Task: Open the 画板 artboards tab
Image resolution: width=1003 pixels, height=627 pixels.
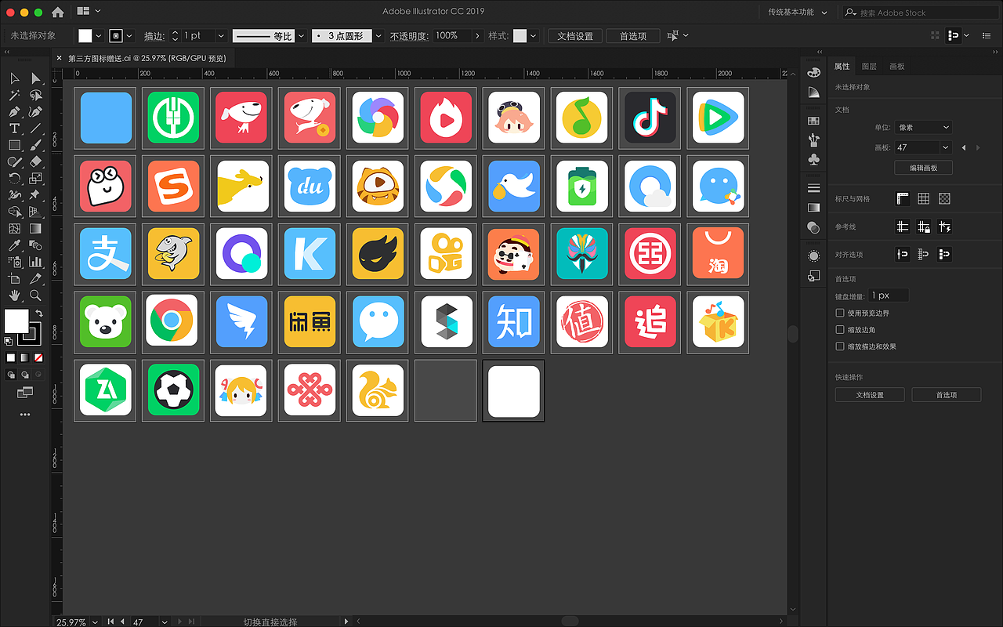Action: point(896,67)
